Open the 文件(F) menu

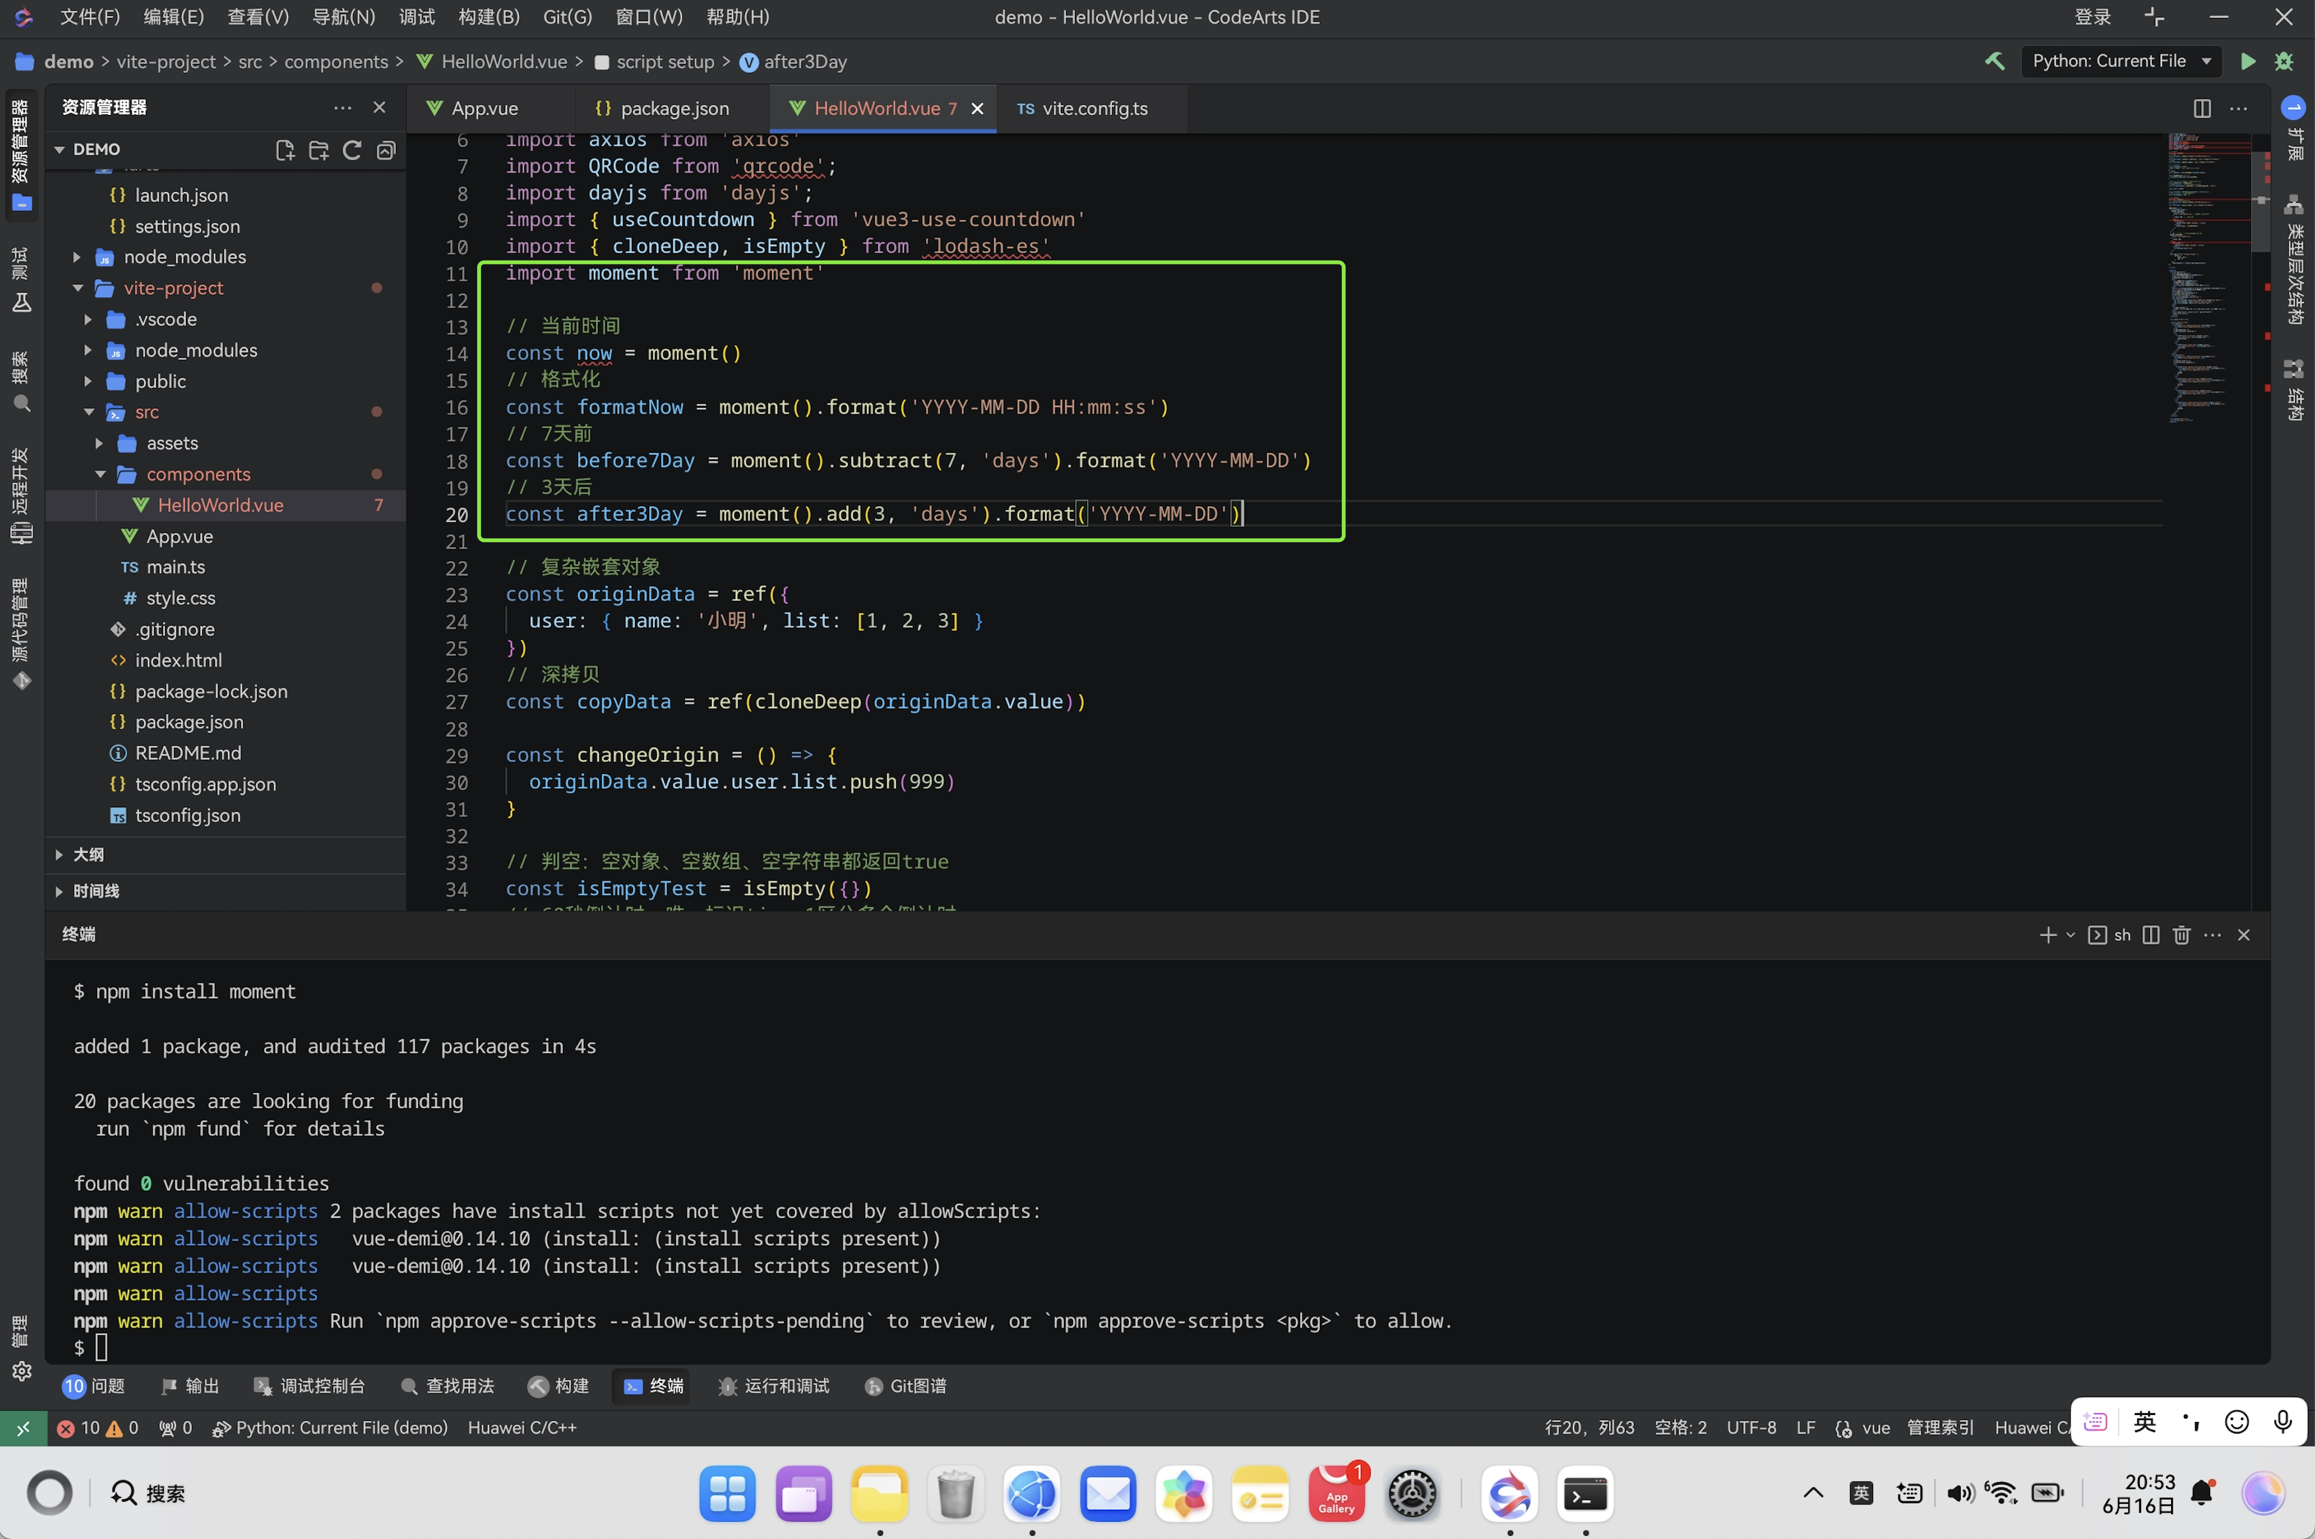(x=90, y=17)
